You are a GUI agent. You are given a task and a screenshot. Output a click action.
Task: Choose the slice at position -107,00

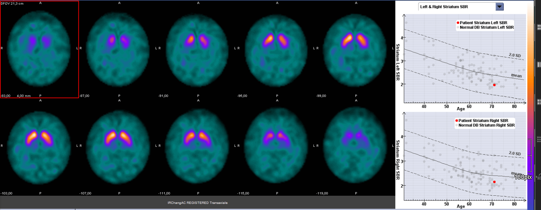[118, 146]
